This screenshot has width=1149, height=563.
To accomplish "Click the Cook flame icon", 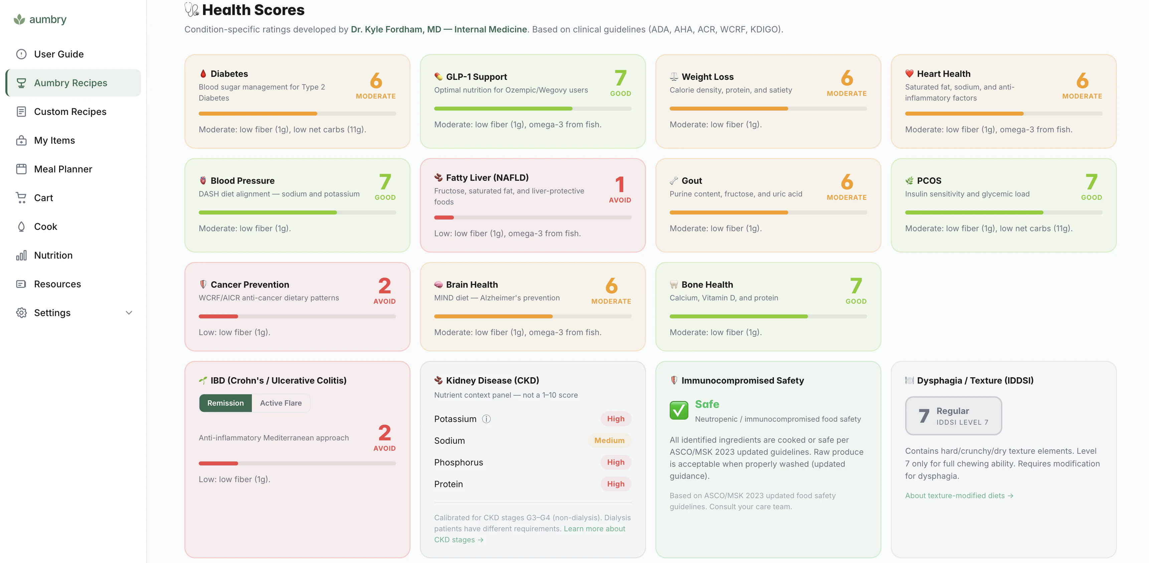I will [x=21, y=227].
